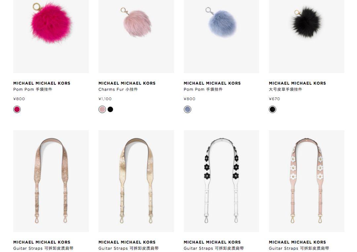Select the hot pink color swatch
The width and height of the screenshot is (357, 252).
[17, 109]
